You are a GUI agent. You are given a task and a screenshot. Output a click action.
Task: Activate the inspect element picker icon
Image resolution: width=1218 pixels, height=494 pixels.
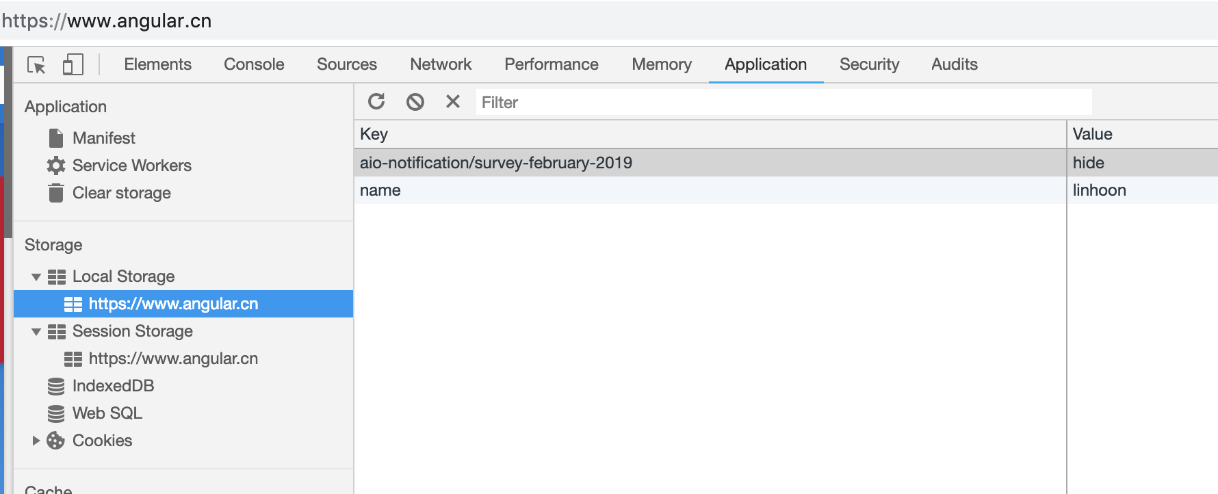(36, 65)
